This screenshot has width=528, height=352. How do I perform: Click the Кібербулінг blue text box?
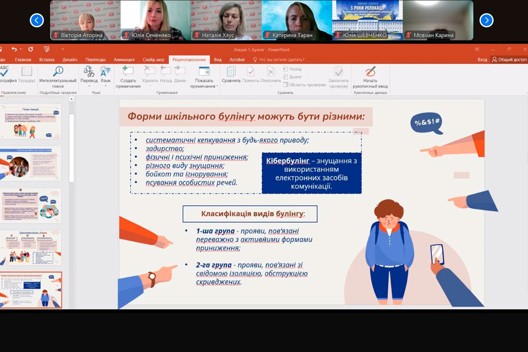pyautogui.click(x=312, y=173)
